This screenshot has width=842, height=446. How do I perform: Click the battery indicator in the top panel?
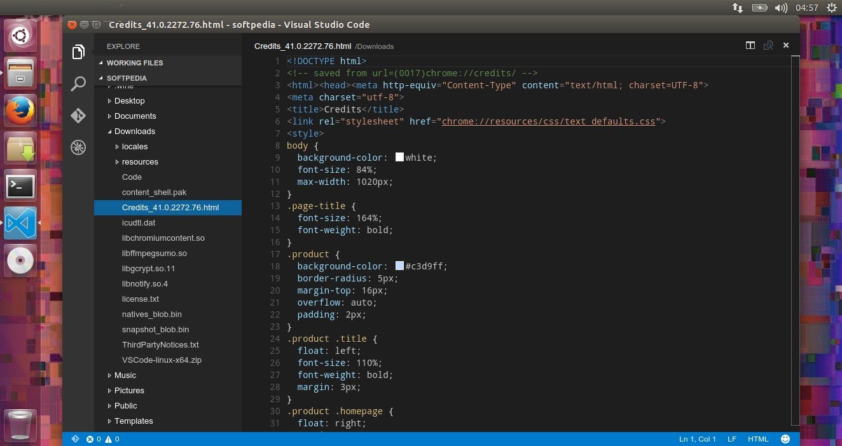(759, 8)
